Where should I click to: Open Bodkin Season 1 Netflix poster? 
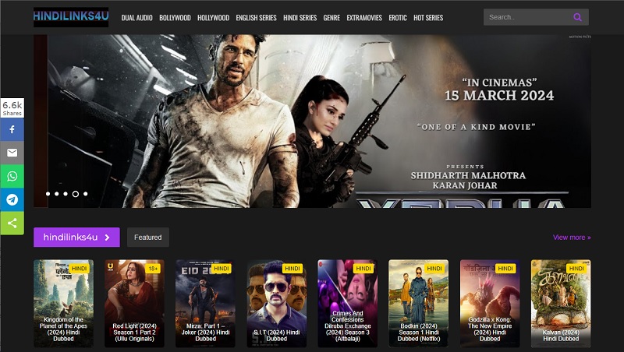click(x=419, y=304)
